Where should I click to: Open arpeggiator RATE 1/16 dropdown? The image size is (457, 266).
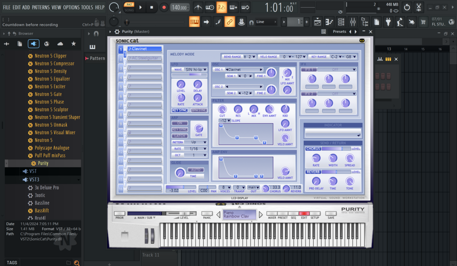tap(196, 149)
